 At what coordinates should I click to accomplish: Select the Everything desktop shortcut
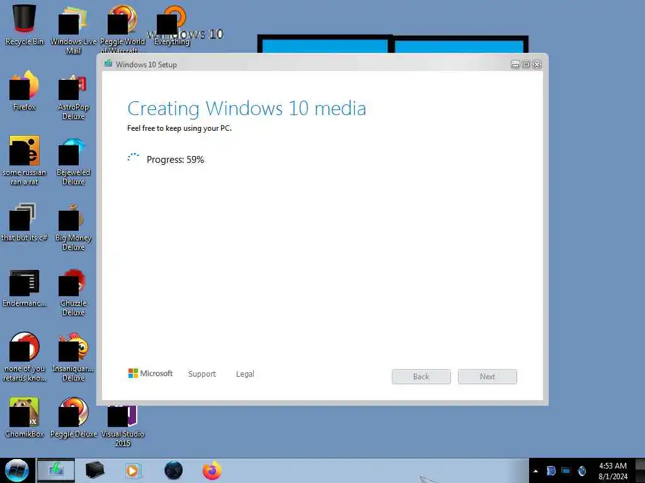click(x=171, y=25)
